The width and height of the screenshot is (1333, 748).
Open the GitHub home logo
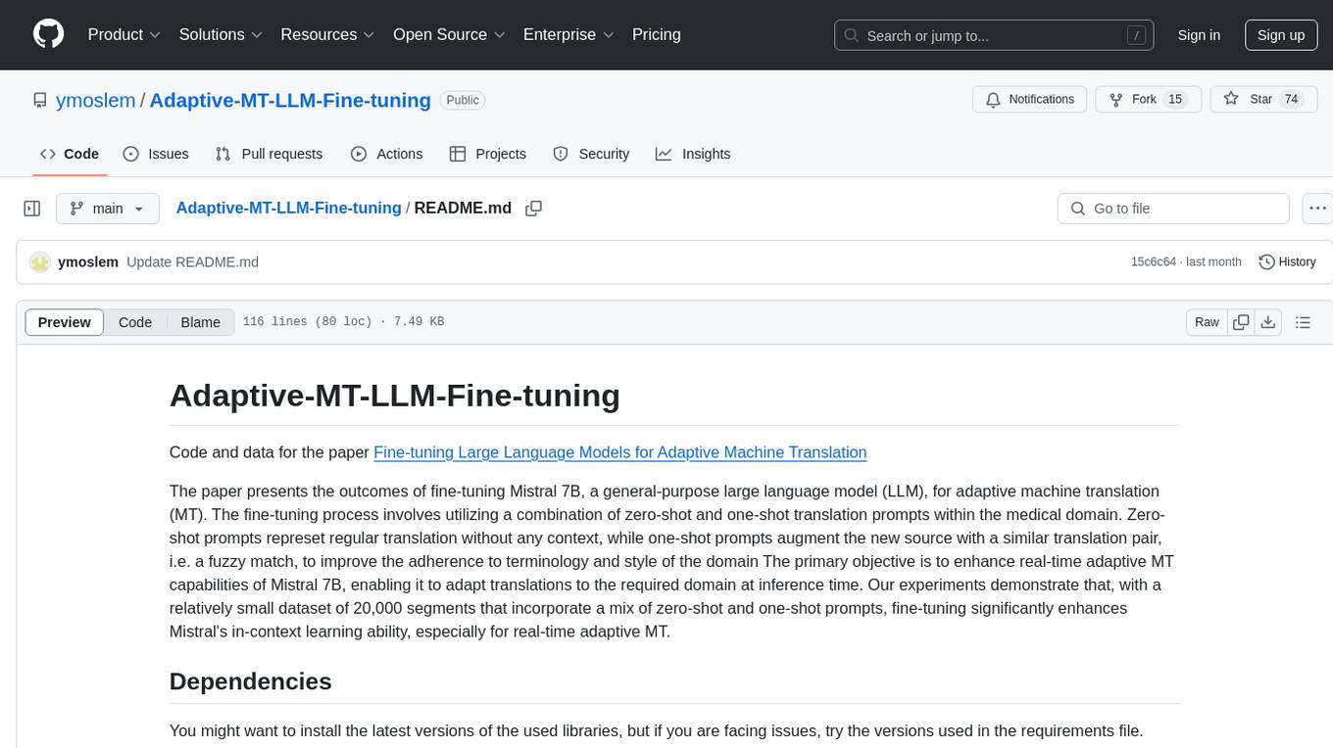[x=48, y=34]
